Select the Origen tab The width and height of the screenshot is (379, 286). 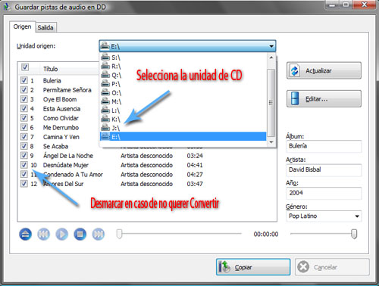click(23, 26)
